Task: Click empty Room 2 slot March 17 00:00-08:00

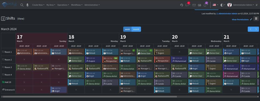Action: point(24,60)
